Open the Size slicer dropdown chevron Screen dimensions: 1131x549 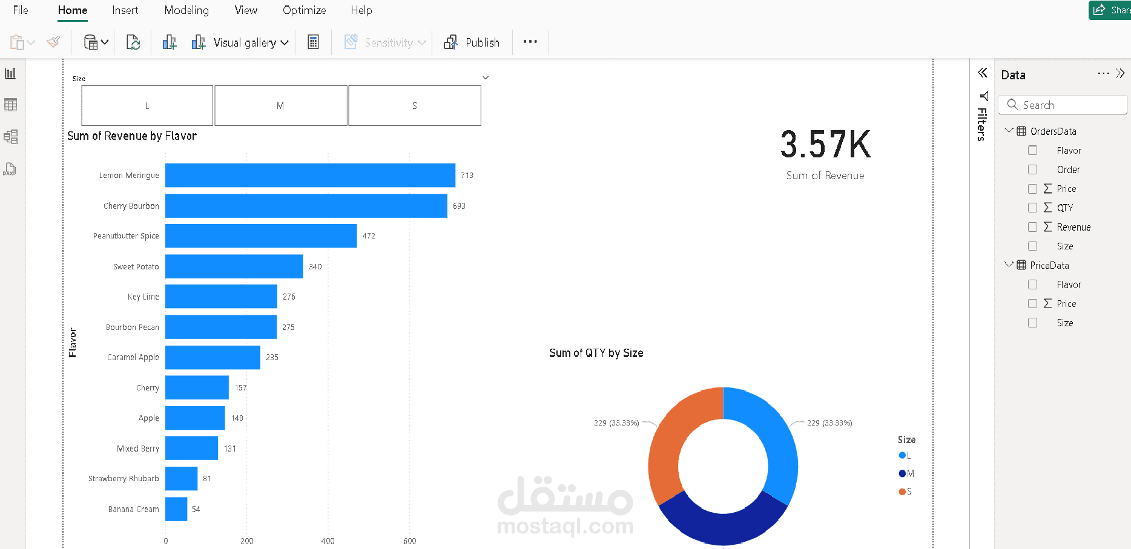[x=486, y=78]
